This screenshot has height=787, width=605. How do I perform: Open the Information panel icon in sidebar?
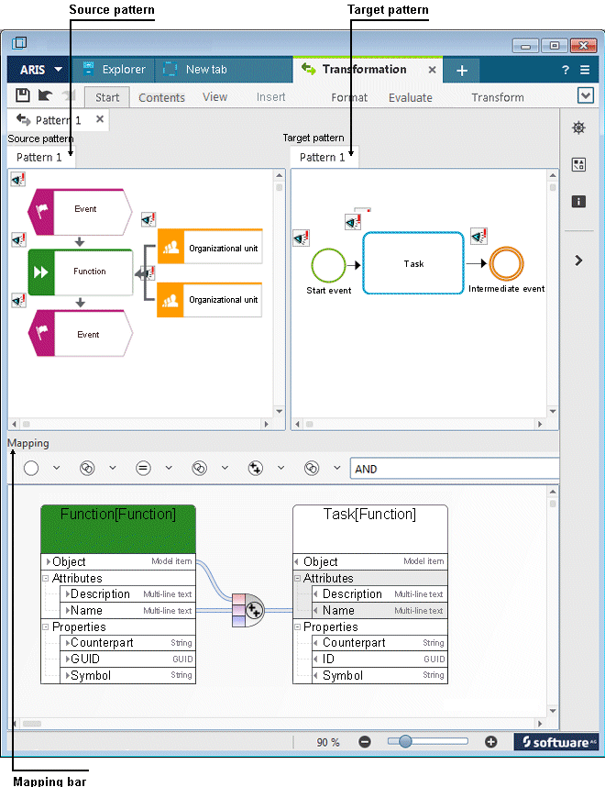pos(578,201)
